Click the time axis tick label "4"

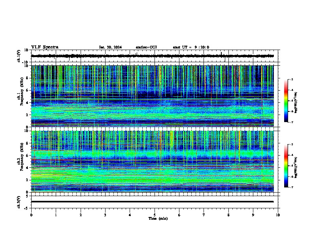[130, 215]
